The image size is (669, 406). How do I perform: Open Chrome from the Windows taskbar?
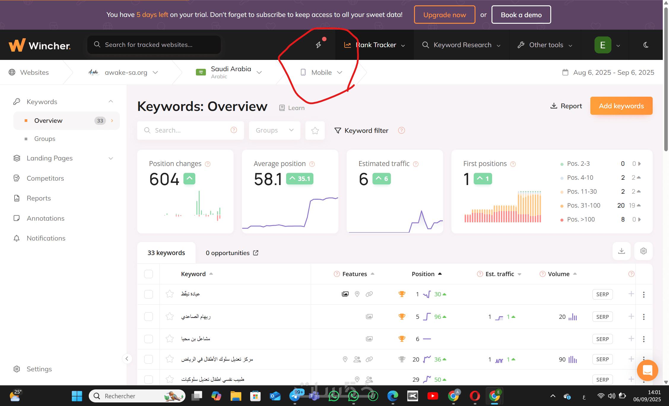click(x=453, y=396)
